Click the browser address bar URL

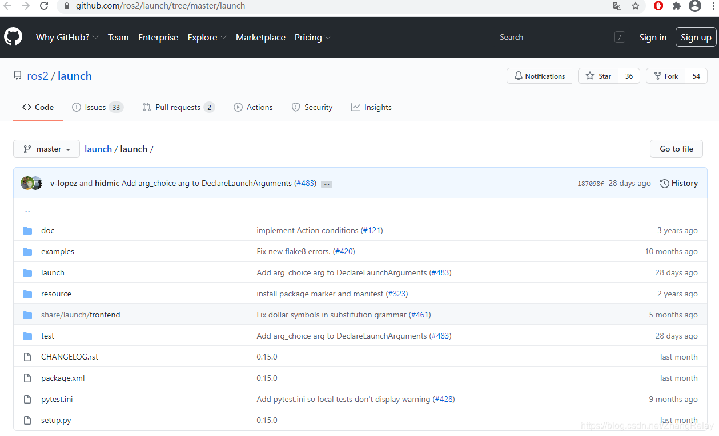coord(160,6)
